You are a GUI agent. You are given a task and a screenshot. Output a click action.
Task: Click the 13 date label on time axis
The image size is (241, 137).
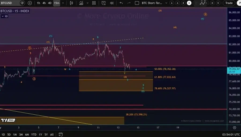(x=118, y=127)
